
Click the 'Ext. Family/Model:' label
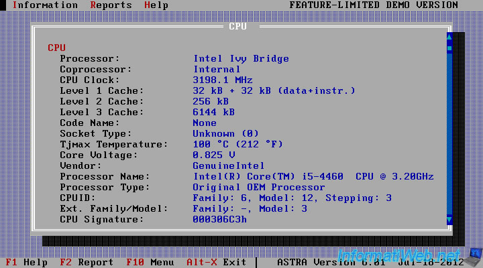[x=113, y=208]
